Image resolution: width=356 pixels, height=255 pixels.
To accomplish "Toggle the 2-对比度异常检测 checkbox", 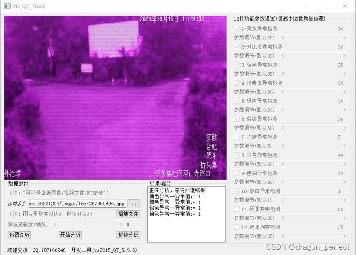I will click(x=236, y=47).
